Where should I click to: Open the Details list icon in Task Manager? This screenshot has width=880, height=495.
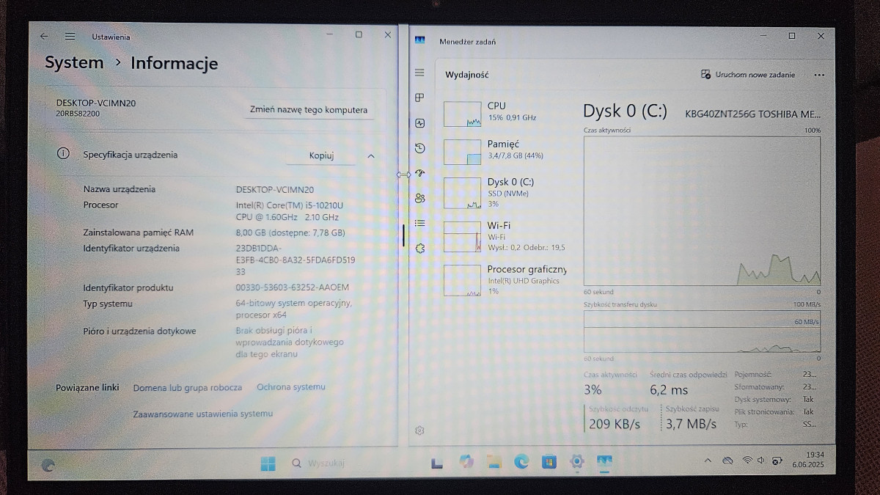(x=419, y=223)
